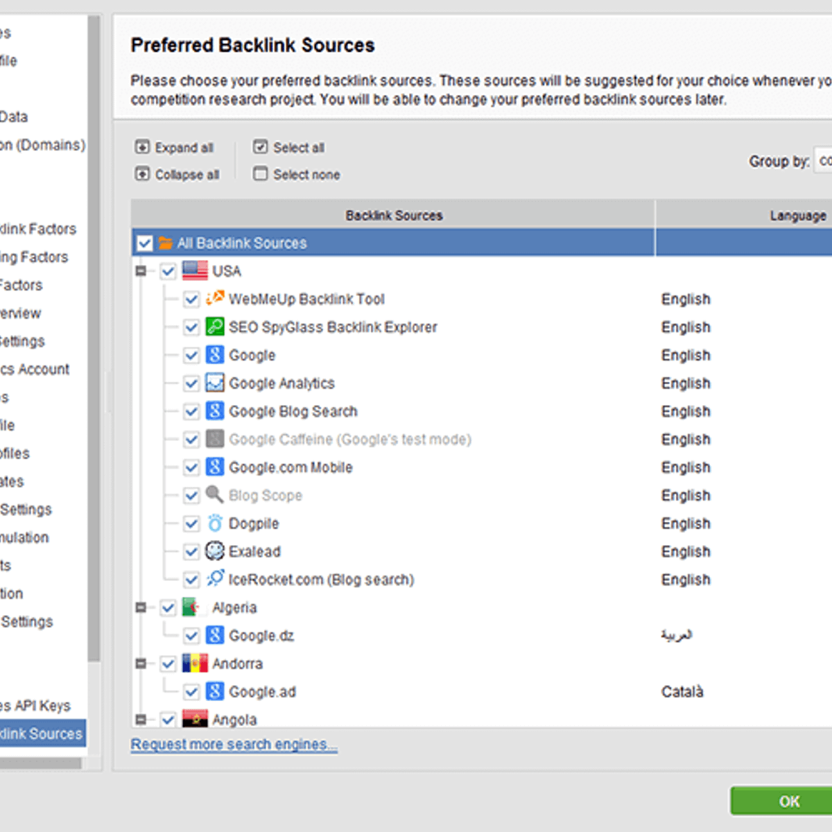
Task: Click the Google.ad icon
Action: click(x=215, y=691)
